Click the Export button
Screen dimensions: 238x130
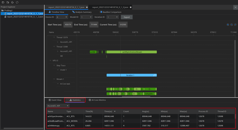click(x=127, y=17)
